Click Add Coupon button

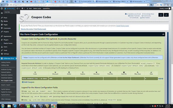pos(28,82)
